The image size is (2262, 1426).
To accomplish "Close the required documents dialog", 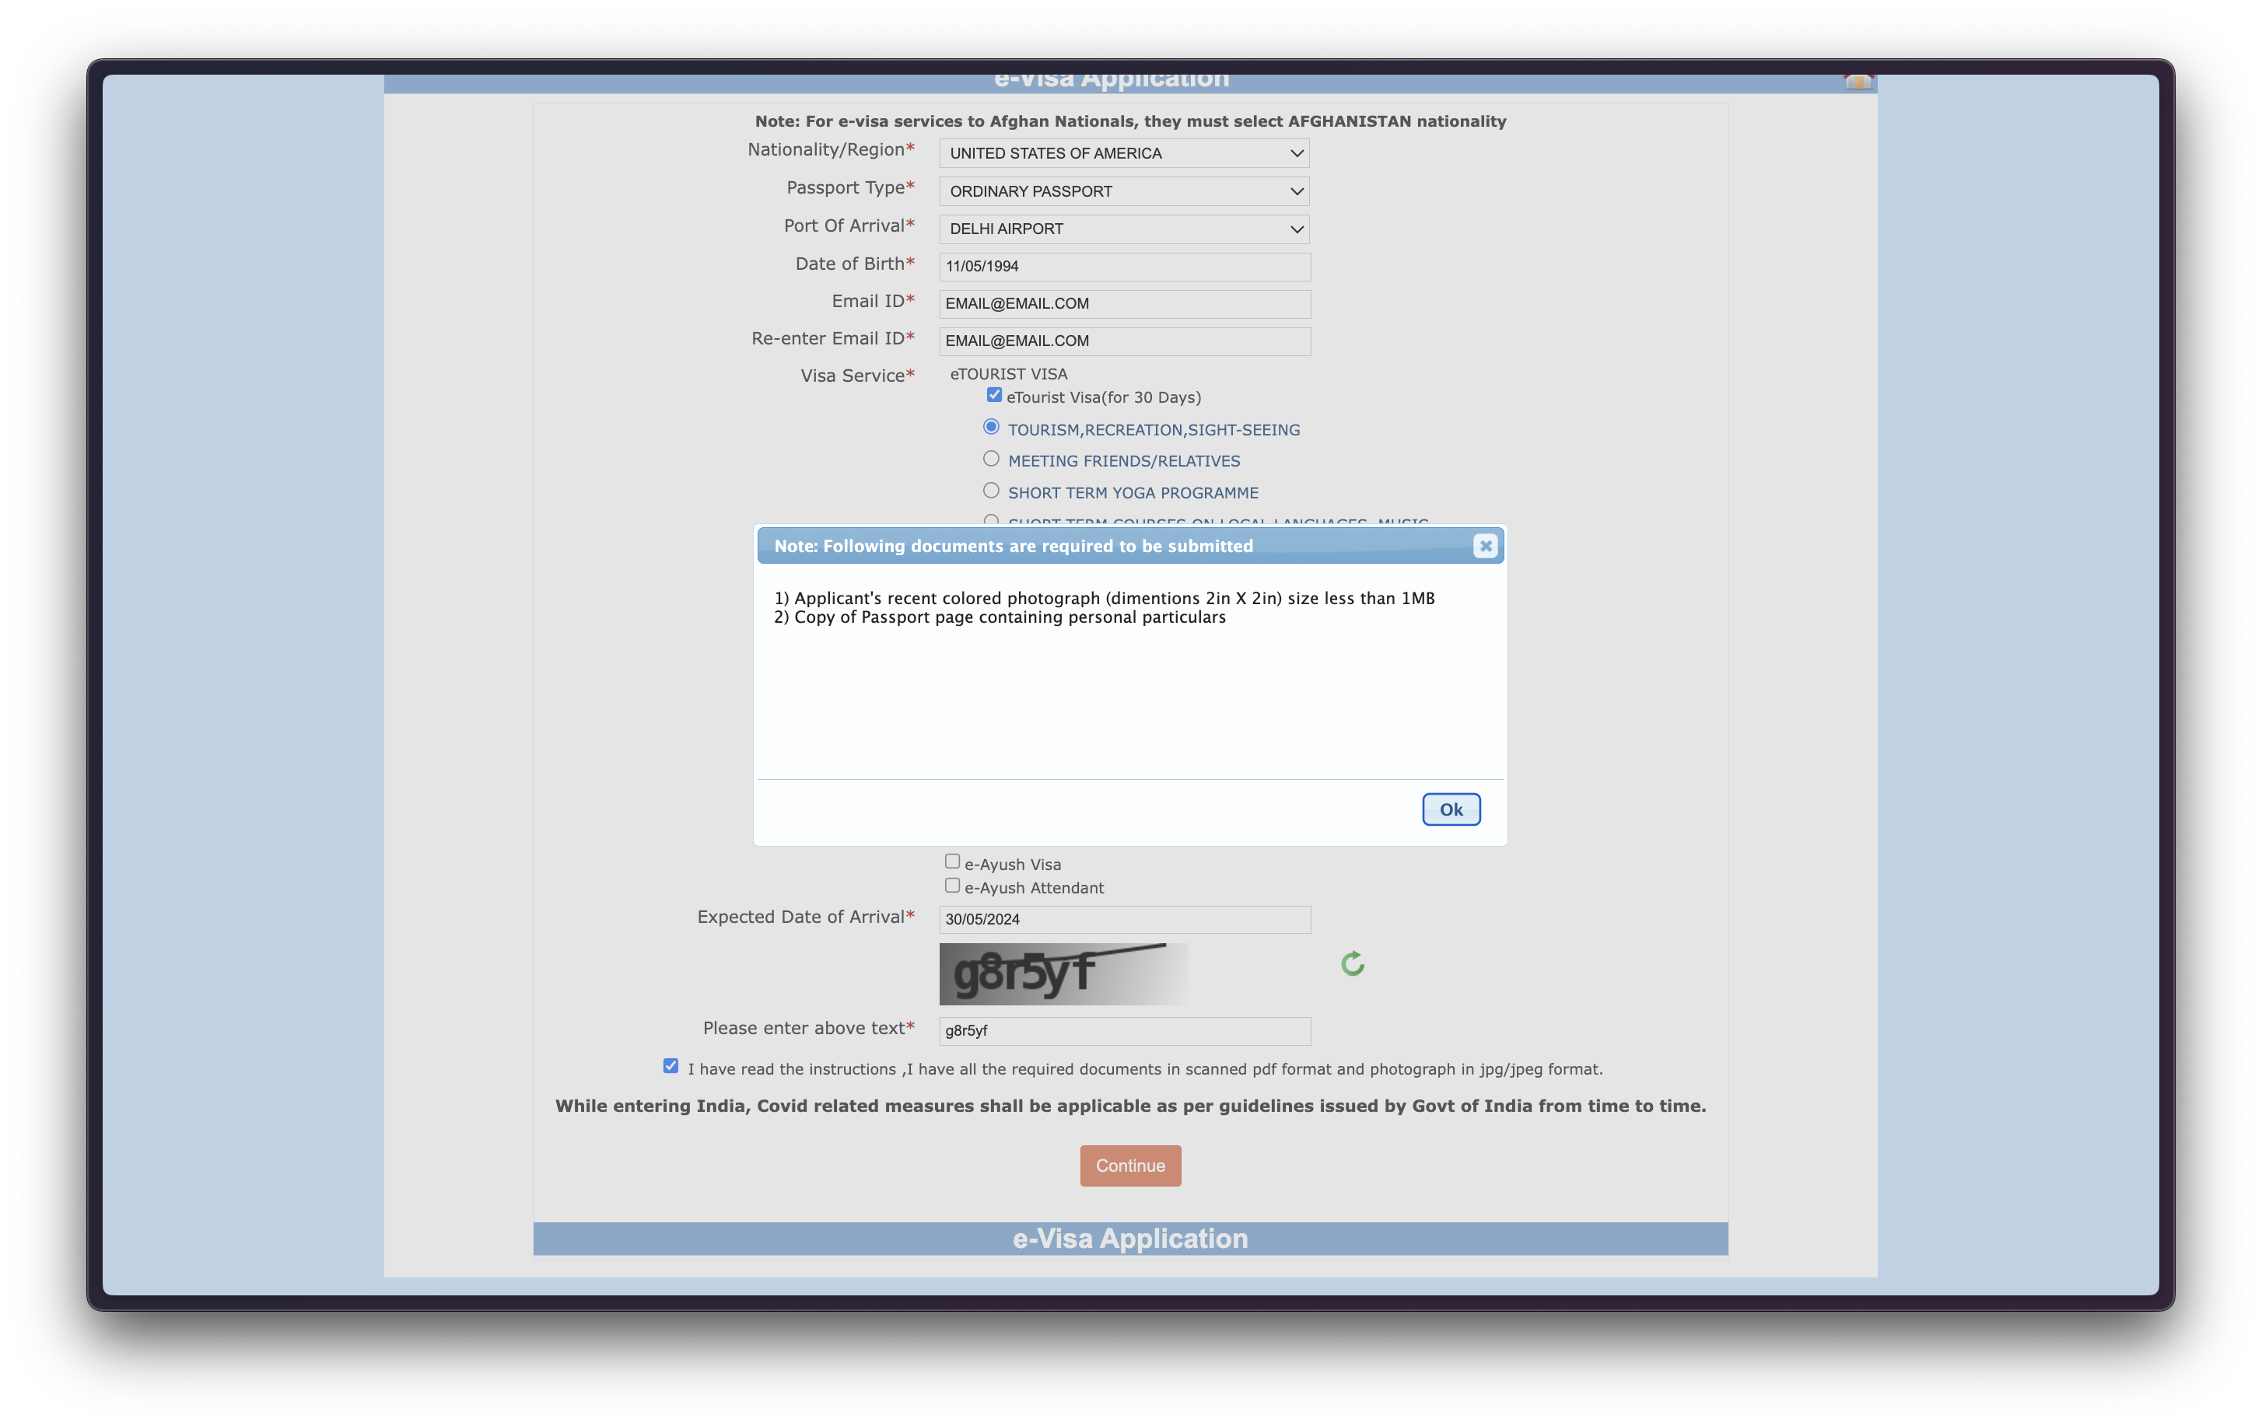I will (x=1484, y=547).
